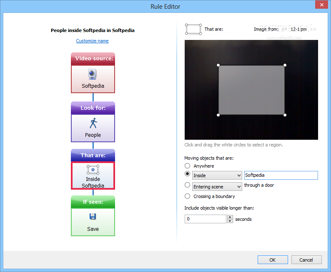Screen dimensions: 331x272
Task: Select the Anywhere radio button
Action: click(187, 166)
